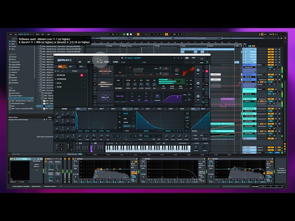Image resolution: width=295 pixels, height=221 pixels.
Task: Save the current Serum preset via disk icon
Action: [122, 58]
